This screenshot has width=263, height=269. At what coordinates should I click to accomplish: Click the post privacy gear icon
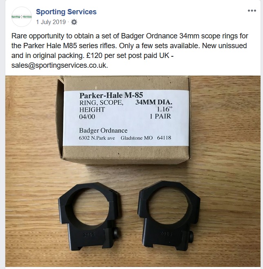tap(74, 22)
